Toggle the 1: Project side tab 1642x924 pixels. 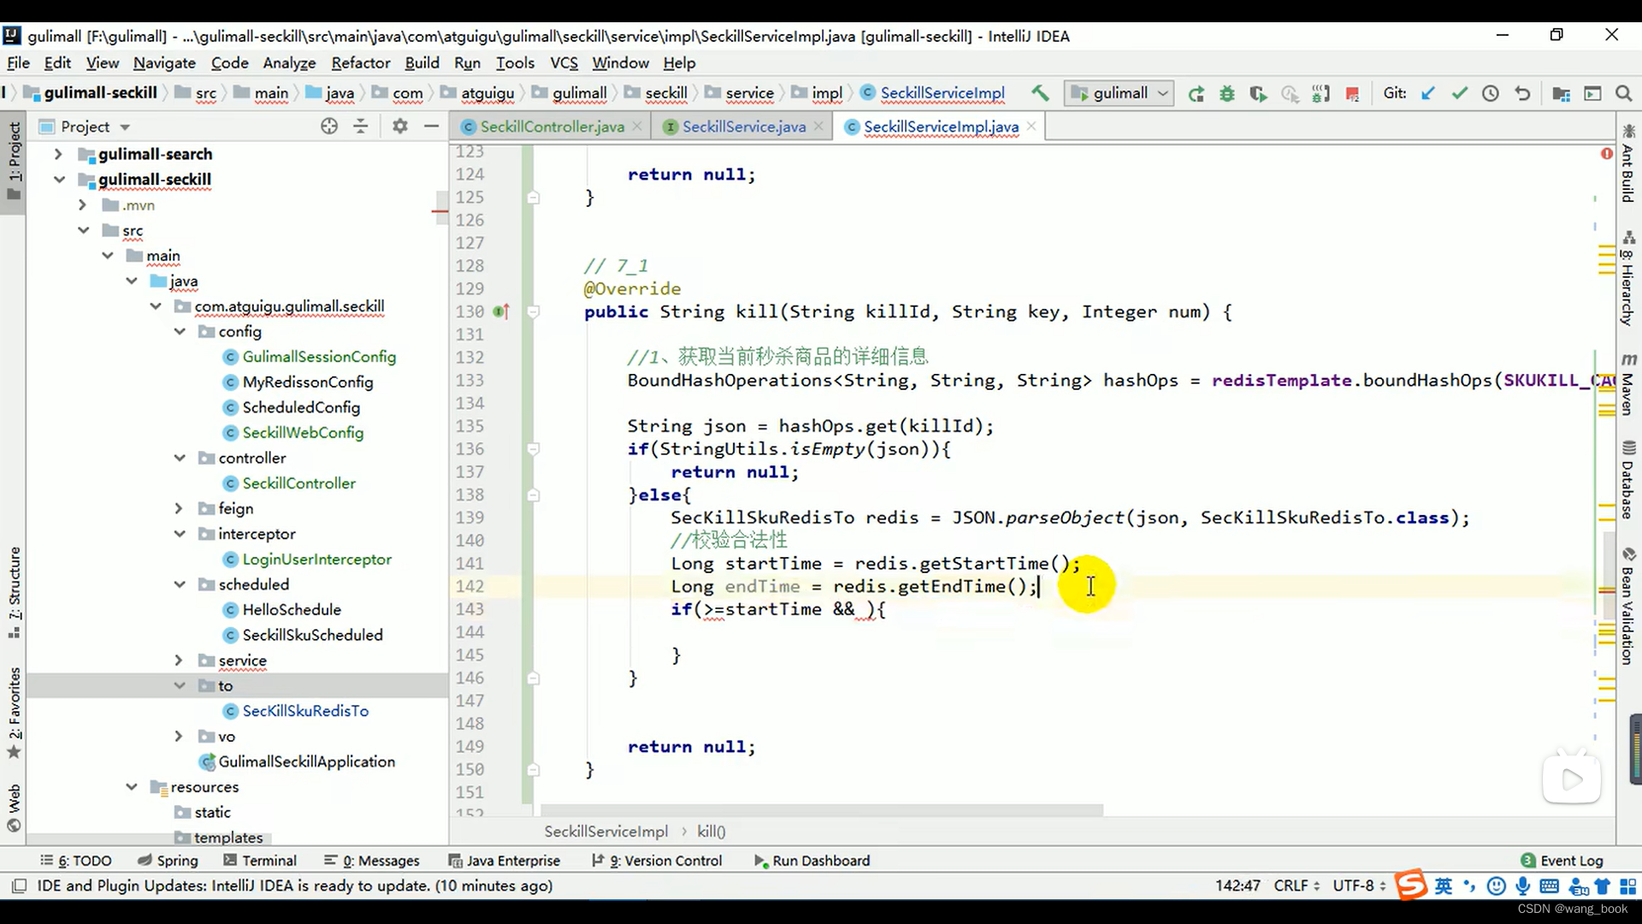coord(14,160)
